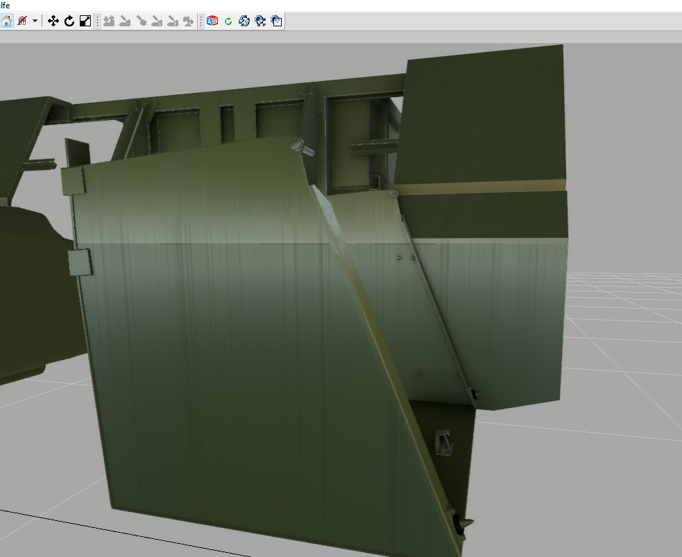Click the second blue circular-arrows icon
Viewport: 682px width, 557px height.
[260, 21]
